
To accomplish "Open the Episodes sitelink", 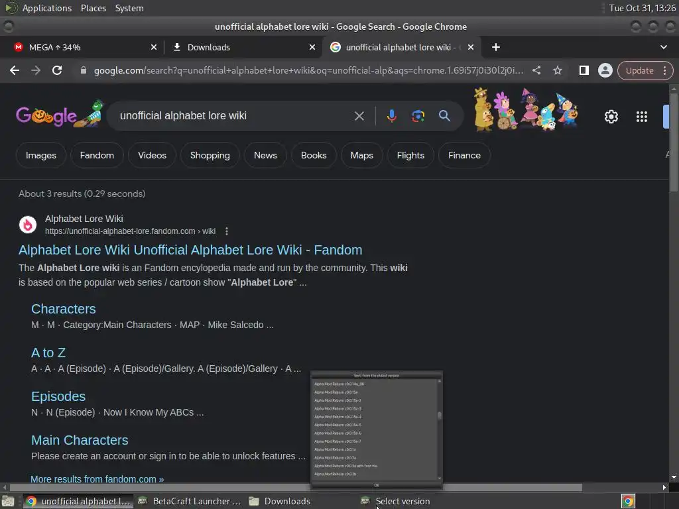I will (x=58, y=396).
